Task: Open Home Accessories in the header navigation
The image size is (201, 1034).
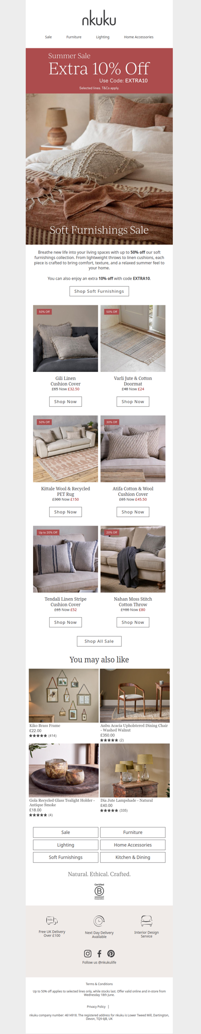Action: pos(139,37)
